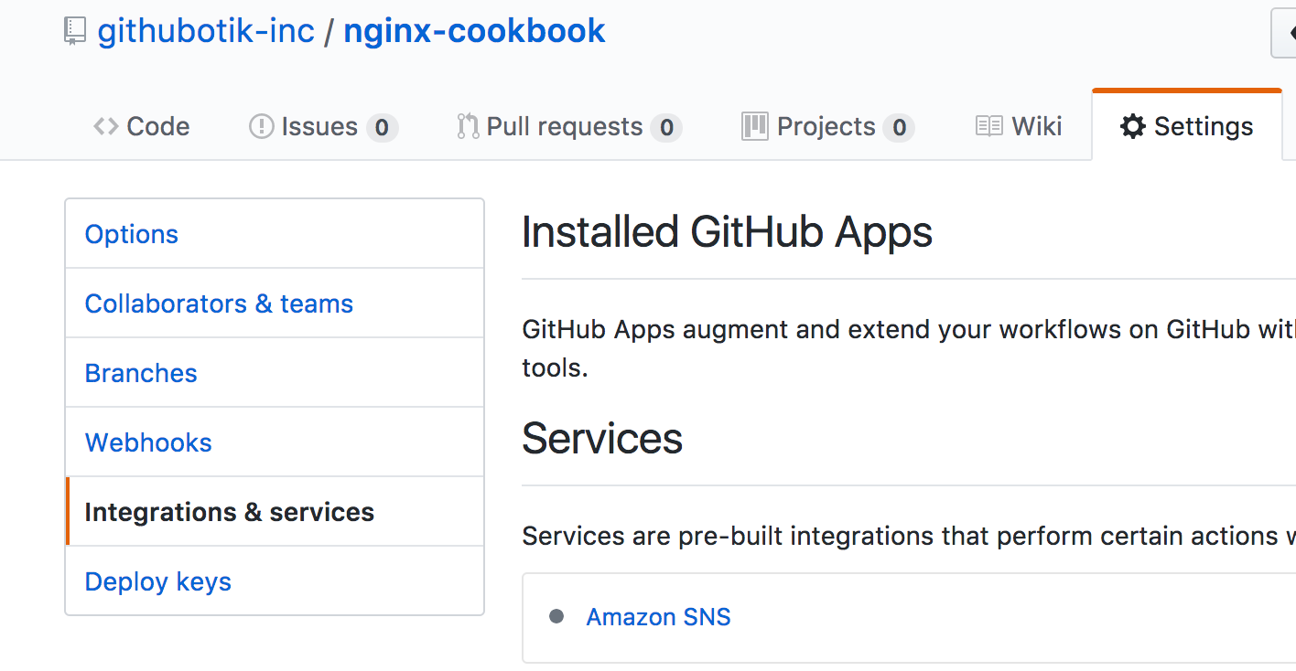The width and height of the screenshot is (1296, 671).
Task: Open Options in the settings sidebar
Action: pos(275,234)
